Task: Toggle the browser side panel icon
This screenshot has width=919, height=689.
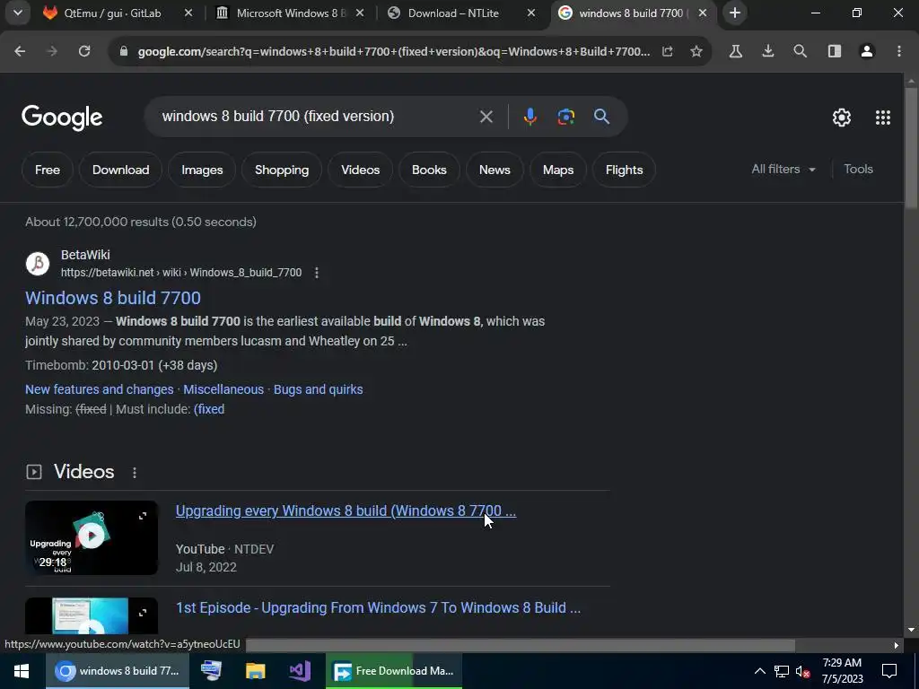Action: pos(835,51)
